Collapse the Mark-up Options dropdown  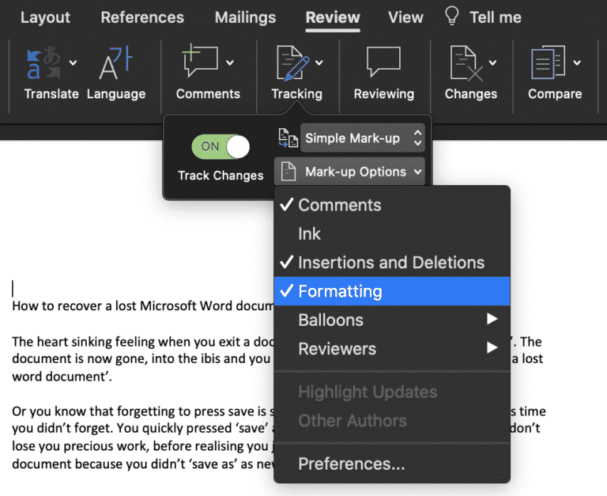(x=349, y=172)
